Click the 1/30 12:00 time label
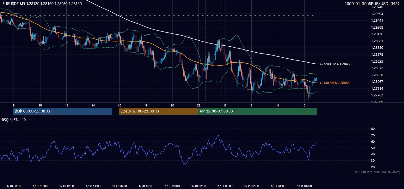Screen dimensions: 404x189 66,186
